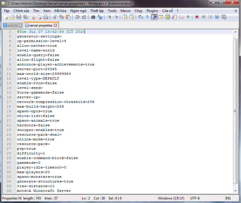The height and width of the screenshot is (203, 241).
Task: Click the Open file folder icon
Action: [x=12, y=17]
